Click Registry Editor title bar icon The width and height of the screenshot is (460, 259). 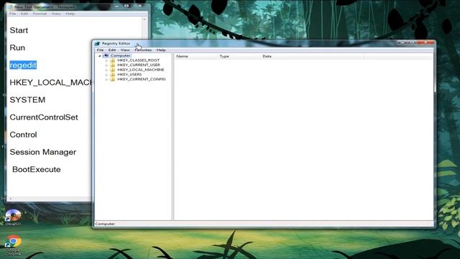click(x=98, y=43)
